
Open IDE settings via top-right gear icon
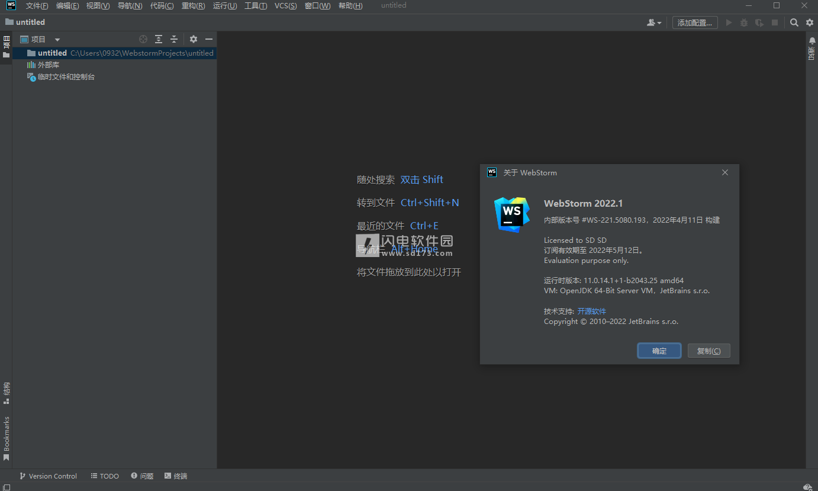pyautogui.click(x=810, y=23)
